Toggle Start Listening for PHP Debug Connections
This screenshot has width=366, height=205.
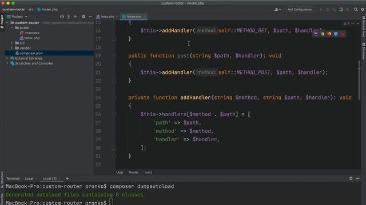tap(341, 10)
